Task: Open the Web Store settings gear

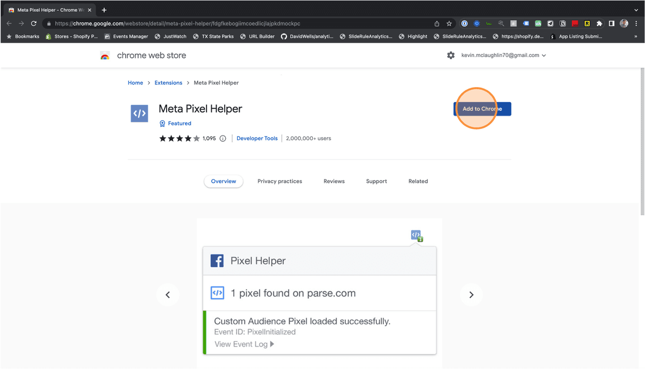Action: [451, 55]
